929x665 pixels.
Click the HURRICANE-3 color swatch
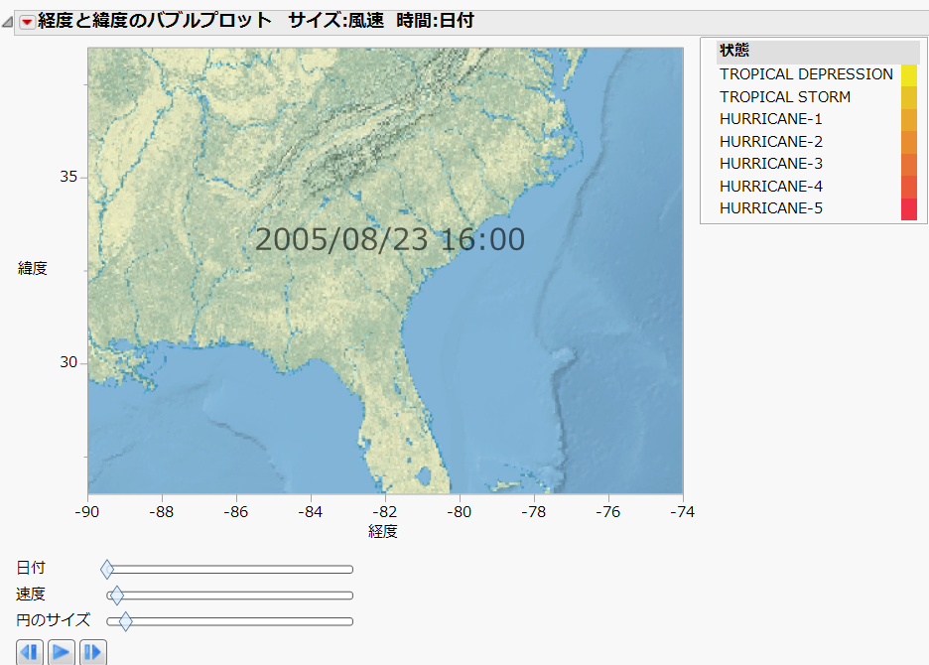tap(908, 164)
